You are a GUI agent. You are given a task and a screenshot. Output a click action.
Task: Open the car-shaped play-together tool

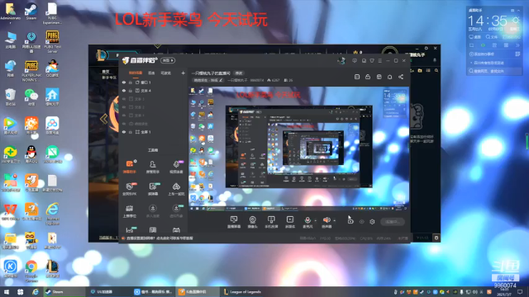(176, 189)
